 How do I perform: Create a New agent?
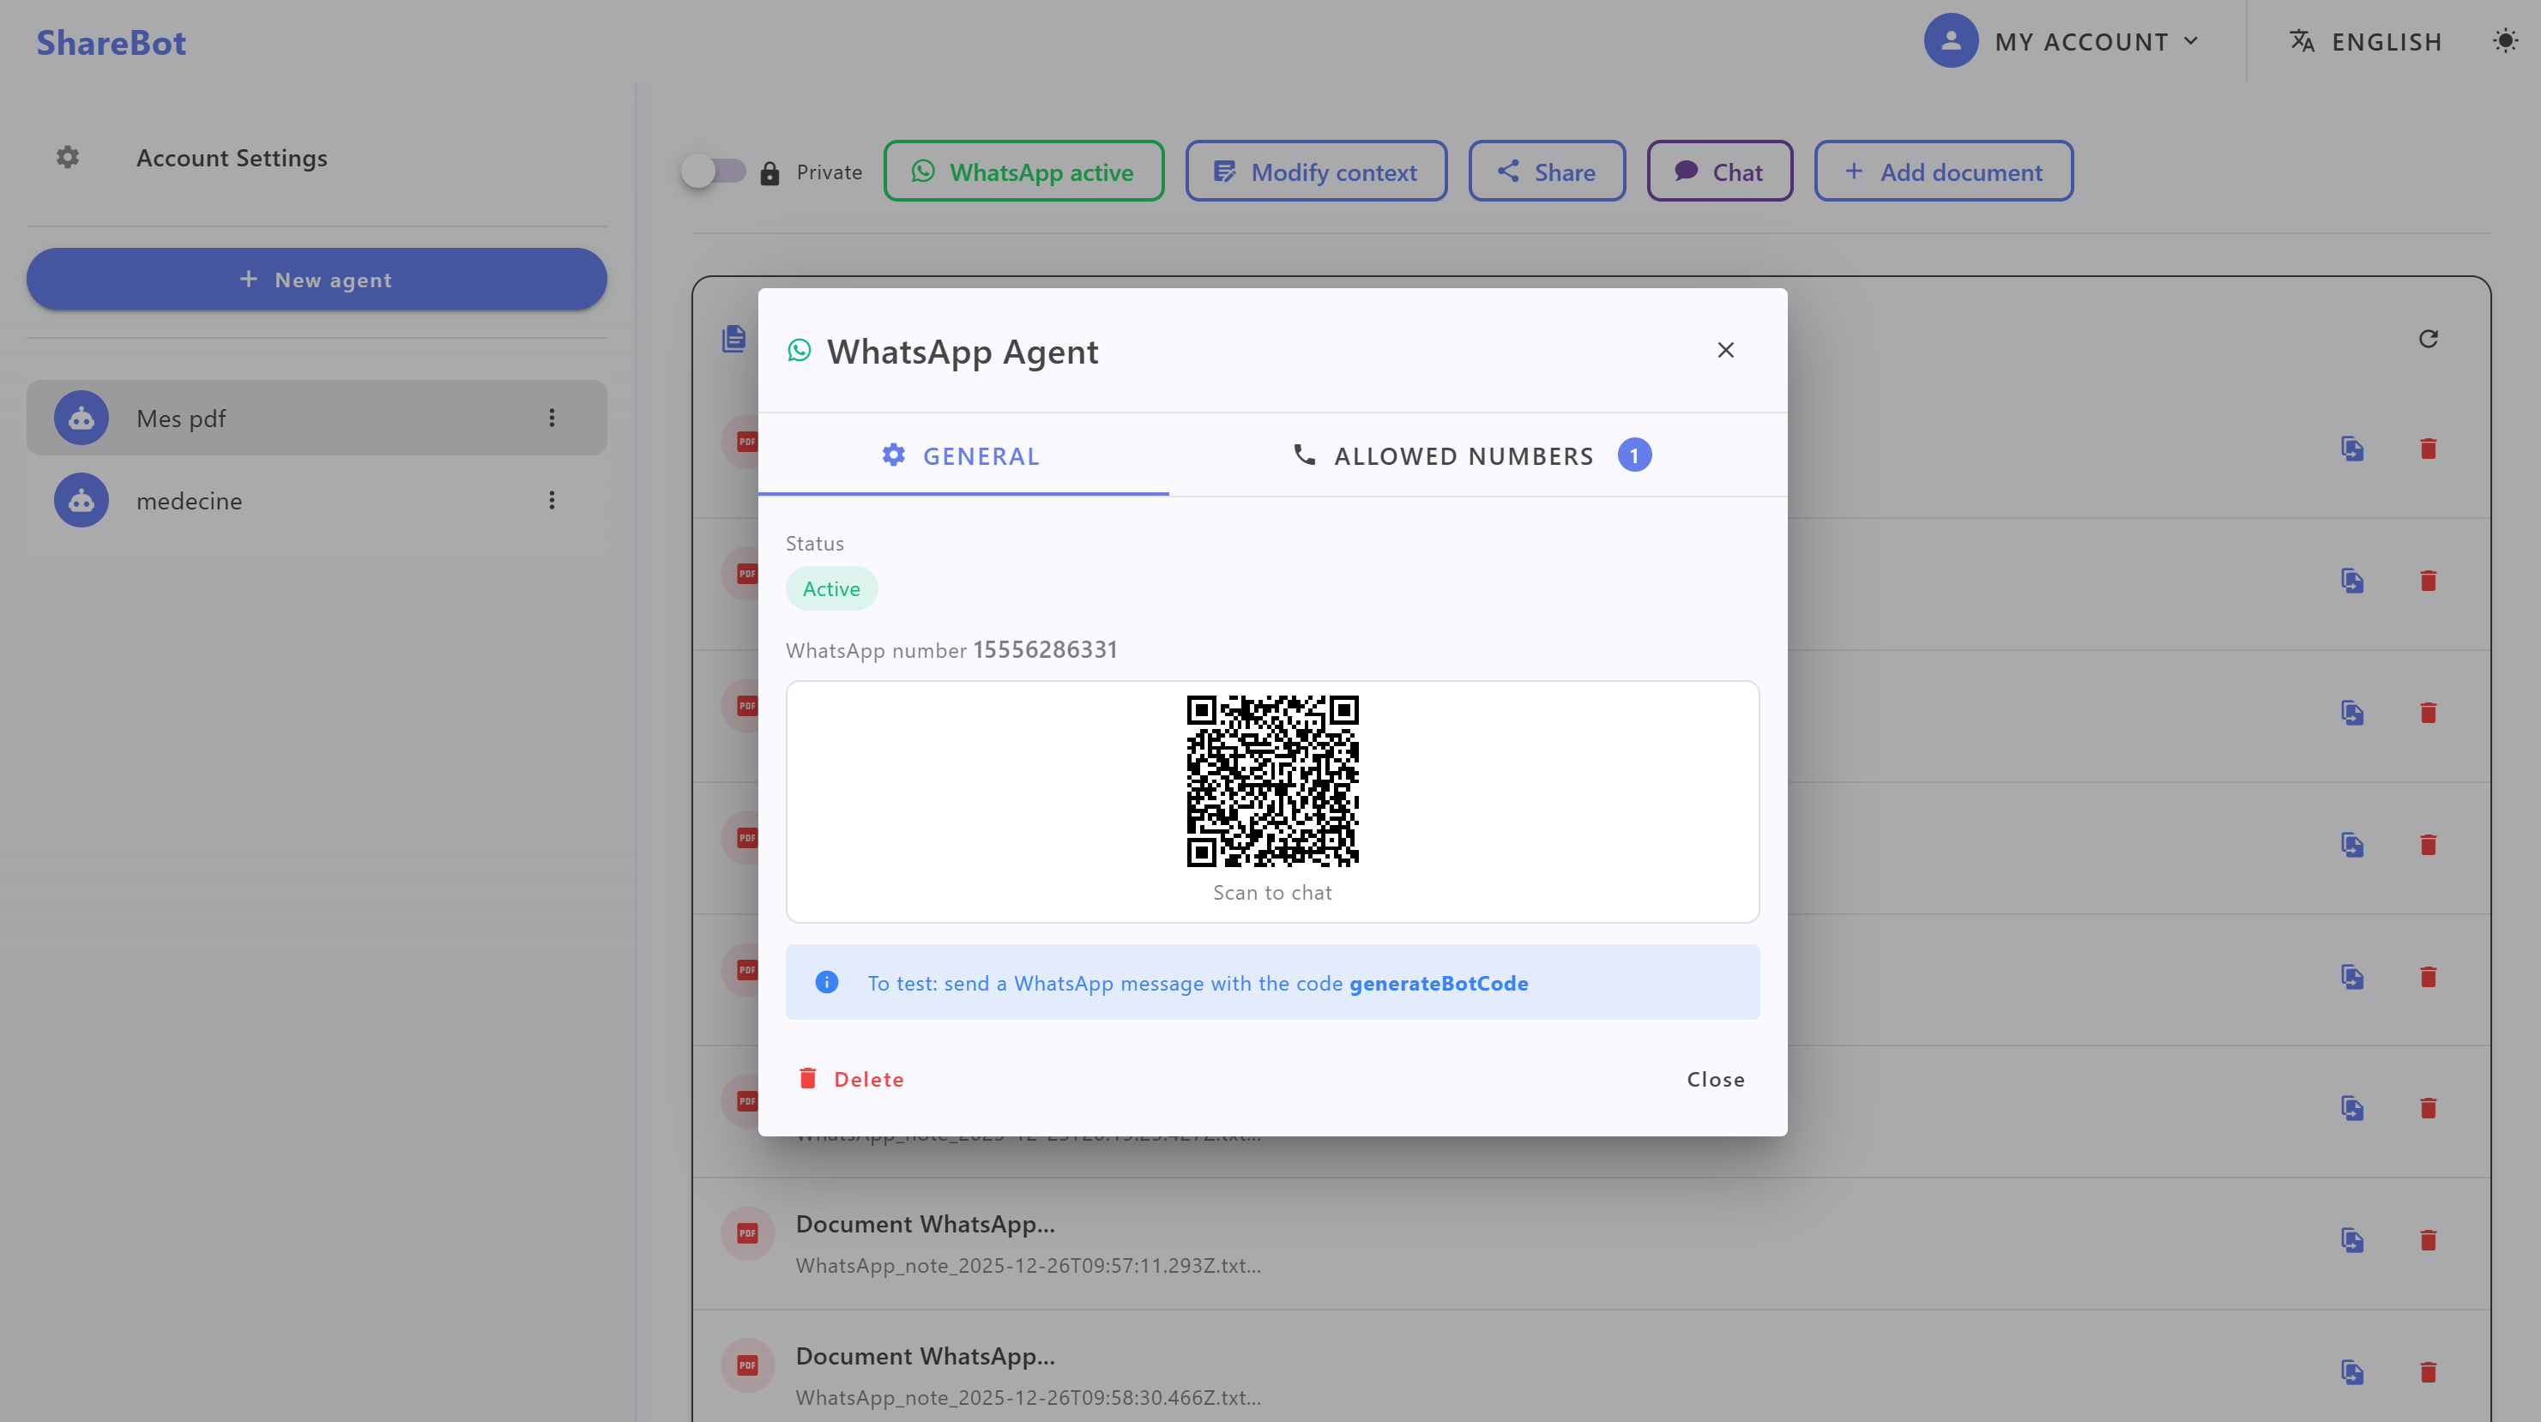coord(317,280)
